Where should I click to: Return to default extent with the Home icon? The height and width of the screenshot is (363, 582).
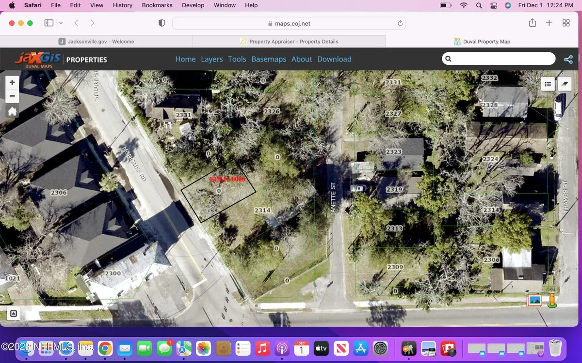(12, 111)
